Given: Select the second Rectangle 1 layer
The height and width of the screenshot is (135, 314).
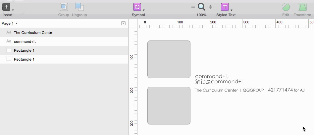Looking at the screenshot, I should tap(24, 59).
